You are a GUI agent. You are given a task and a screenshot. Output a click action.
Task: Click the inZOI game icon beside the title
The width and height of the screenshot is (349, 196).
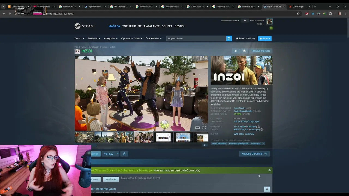pos(77,51)
